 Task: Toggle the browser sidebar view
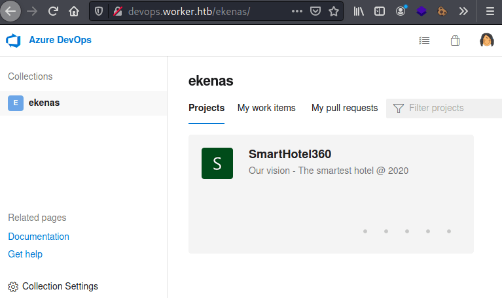click(x=380, y=12)
